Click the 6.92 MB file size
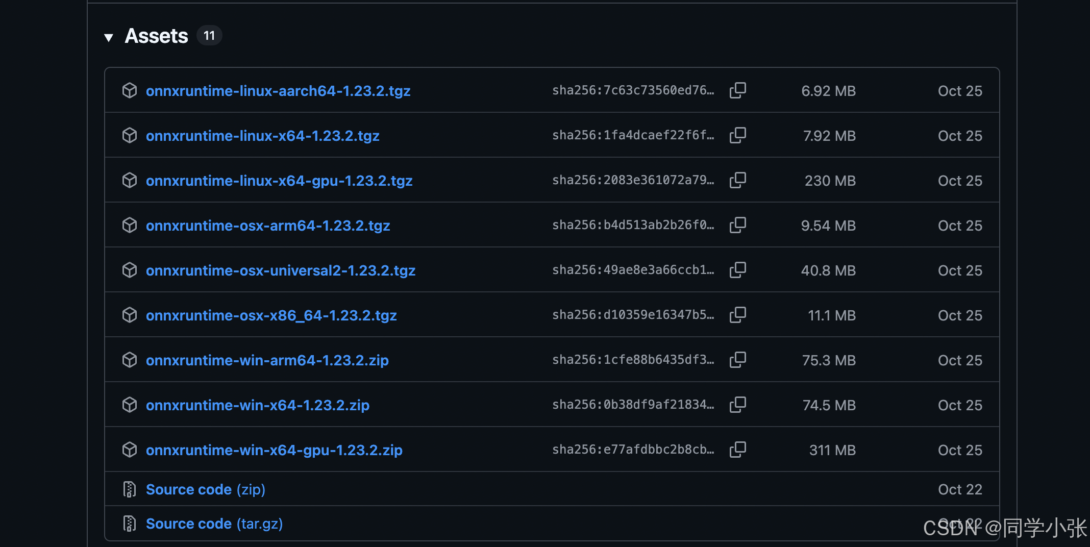Image resolution: width=1090 pixels, height=547 pixels. pos(828,91)
